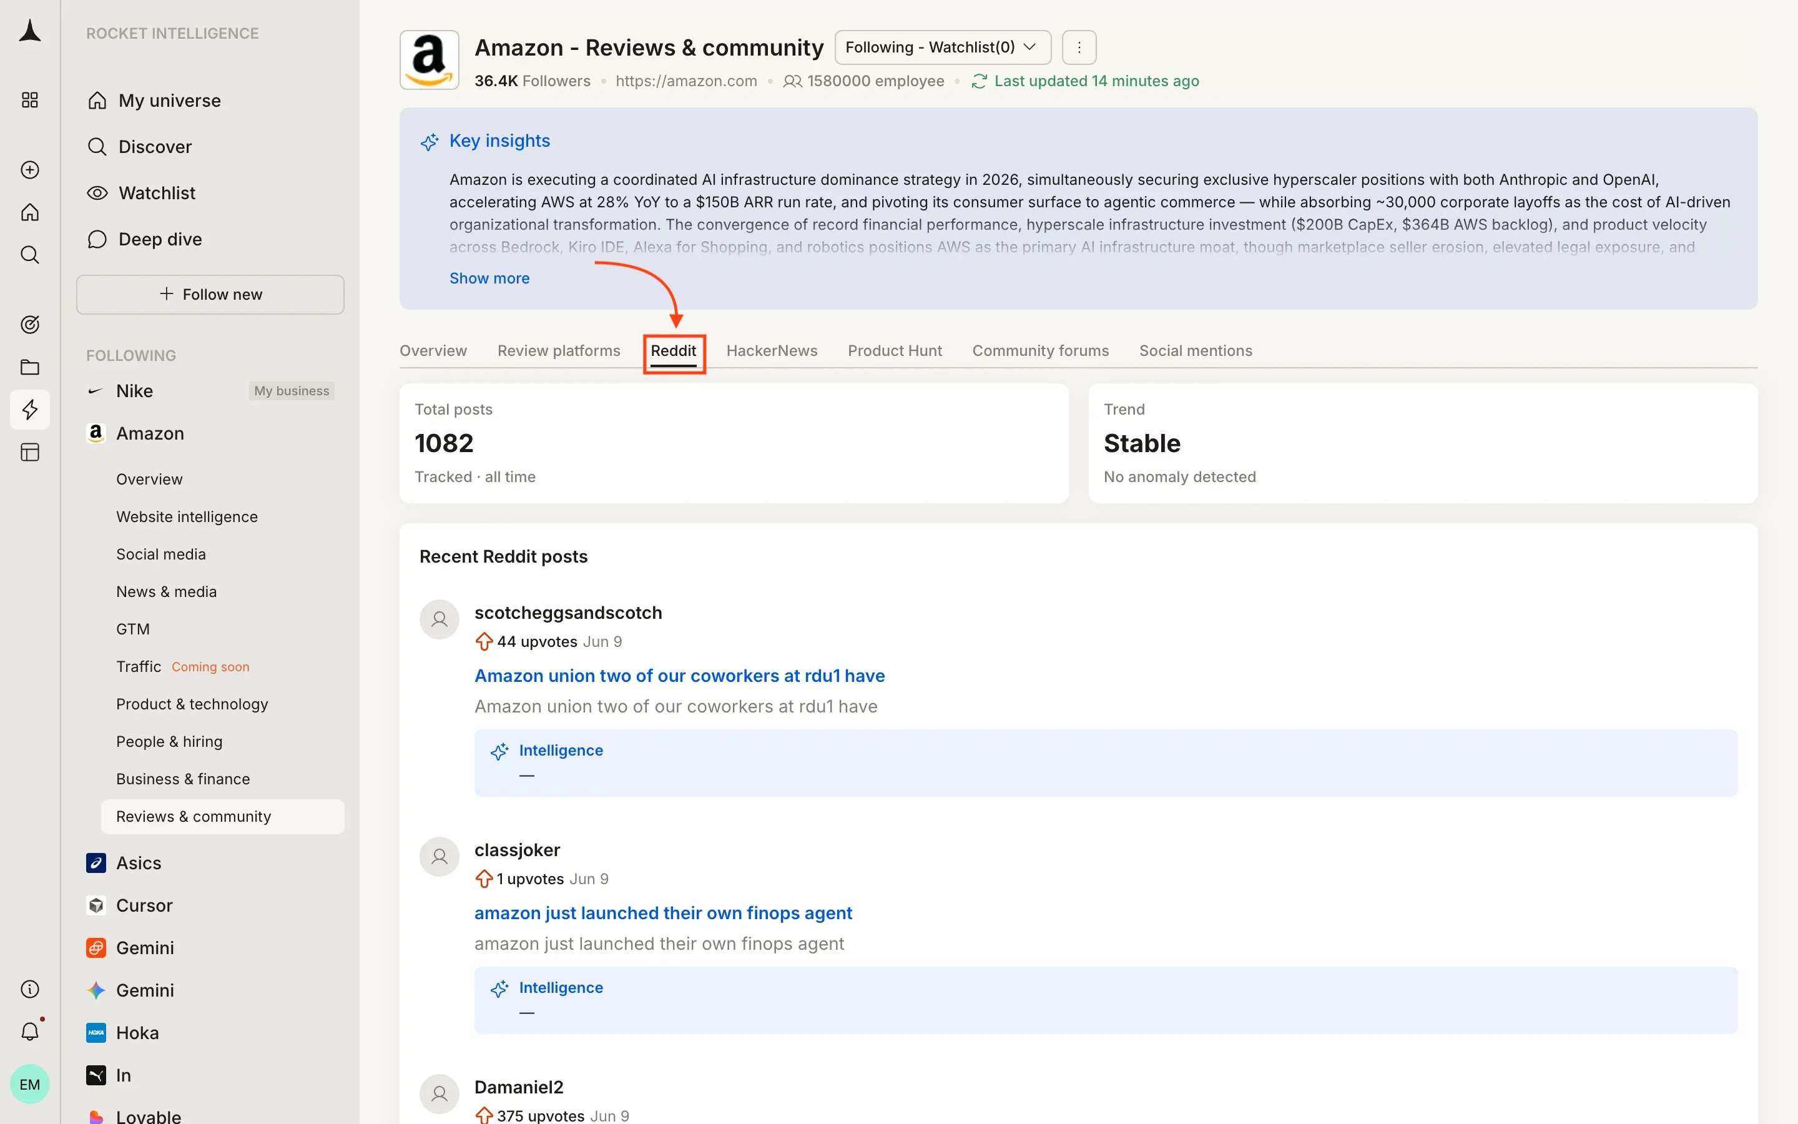
Task: Select the lightning bolt icon in rail
Action: tap(30, 410)
